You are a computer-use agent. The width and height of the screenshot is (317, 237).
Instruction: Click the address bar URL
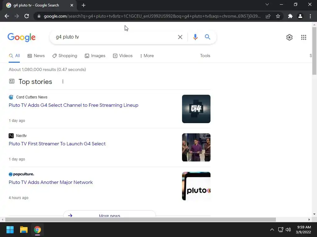point(152,16)
